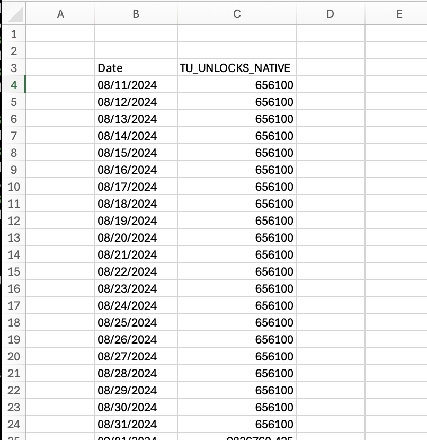Click 656100 value in row 20
Viewport: 427px width, 440px height.
click(x=237, y=356)
